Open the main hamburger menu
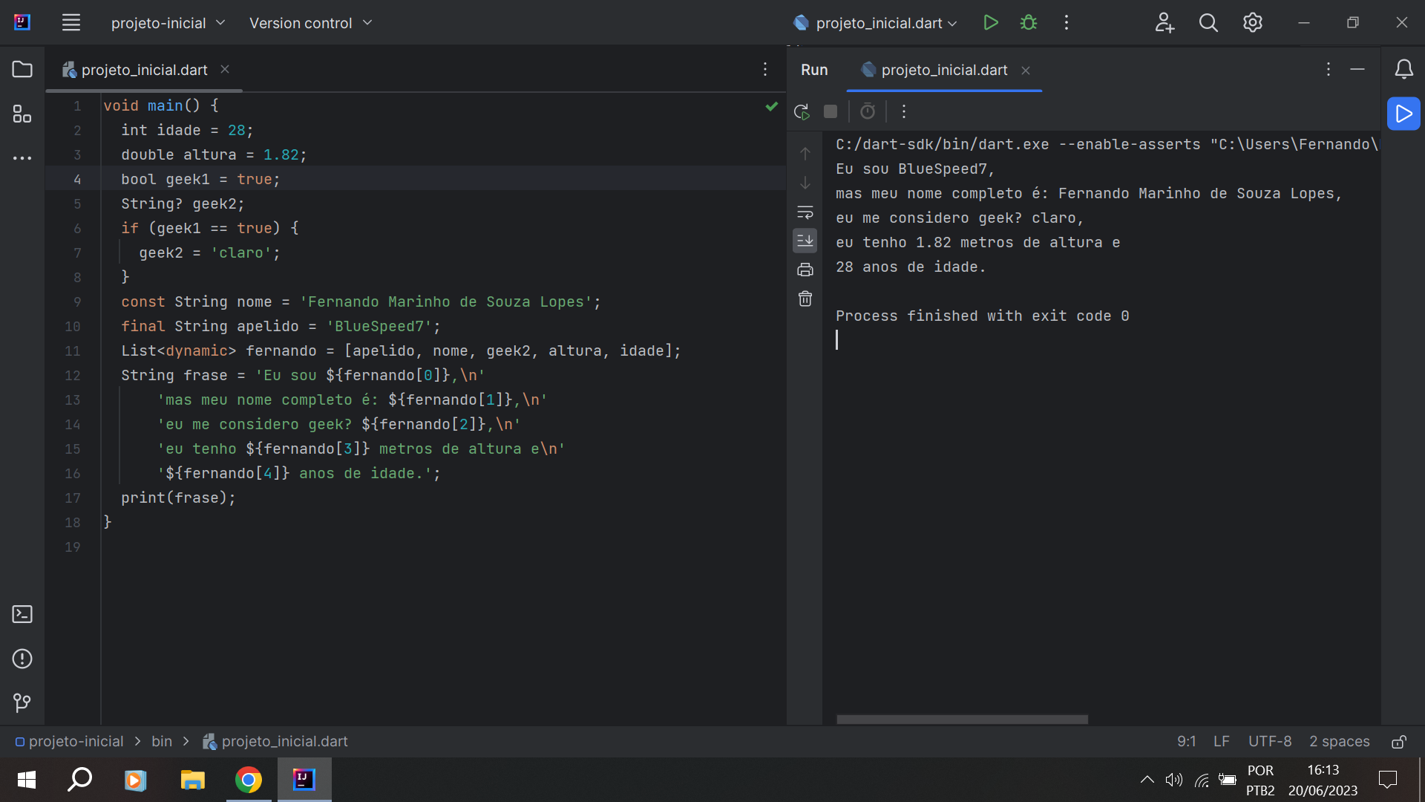The image size is (1425, 802). tap(71, 23)
